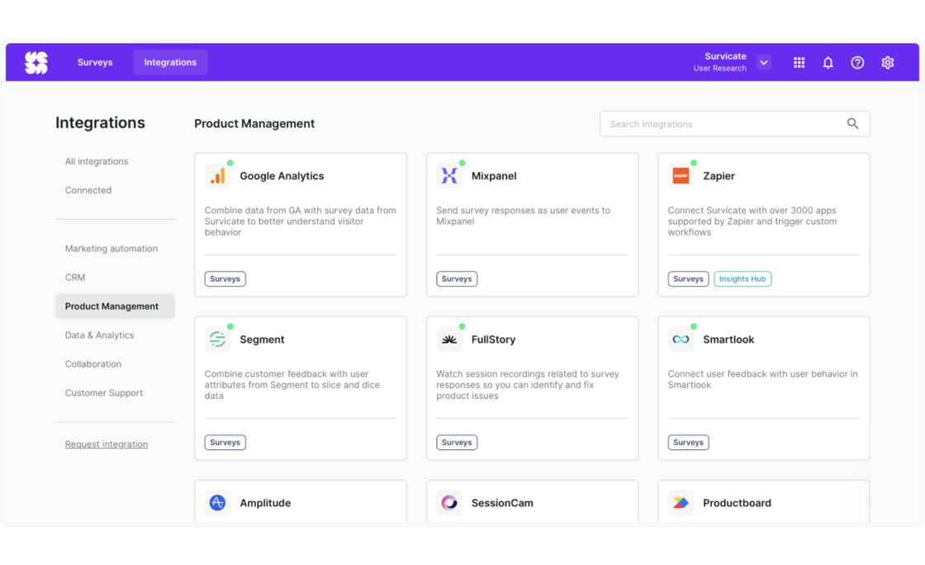Expand the Survicate workspace dropdown
Viewport: 925px width, 565px height.
click(x=764, y=63)
